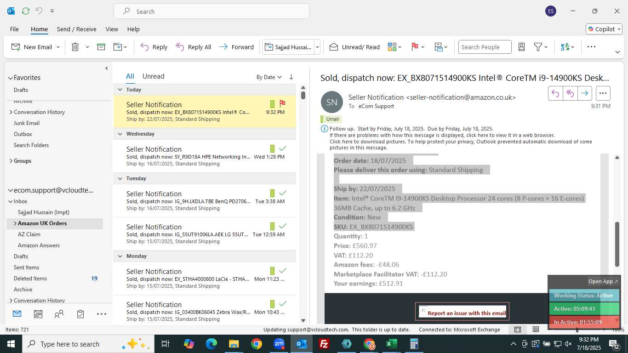Open the View ribbon tab
The width and height of the screenshot is (628, 353).
pos(112,29)
